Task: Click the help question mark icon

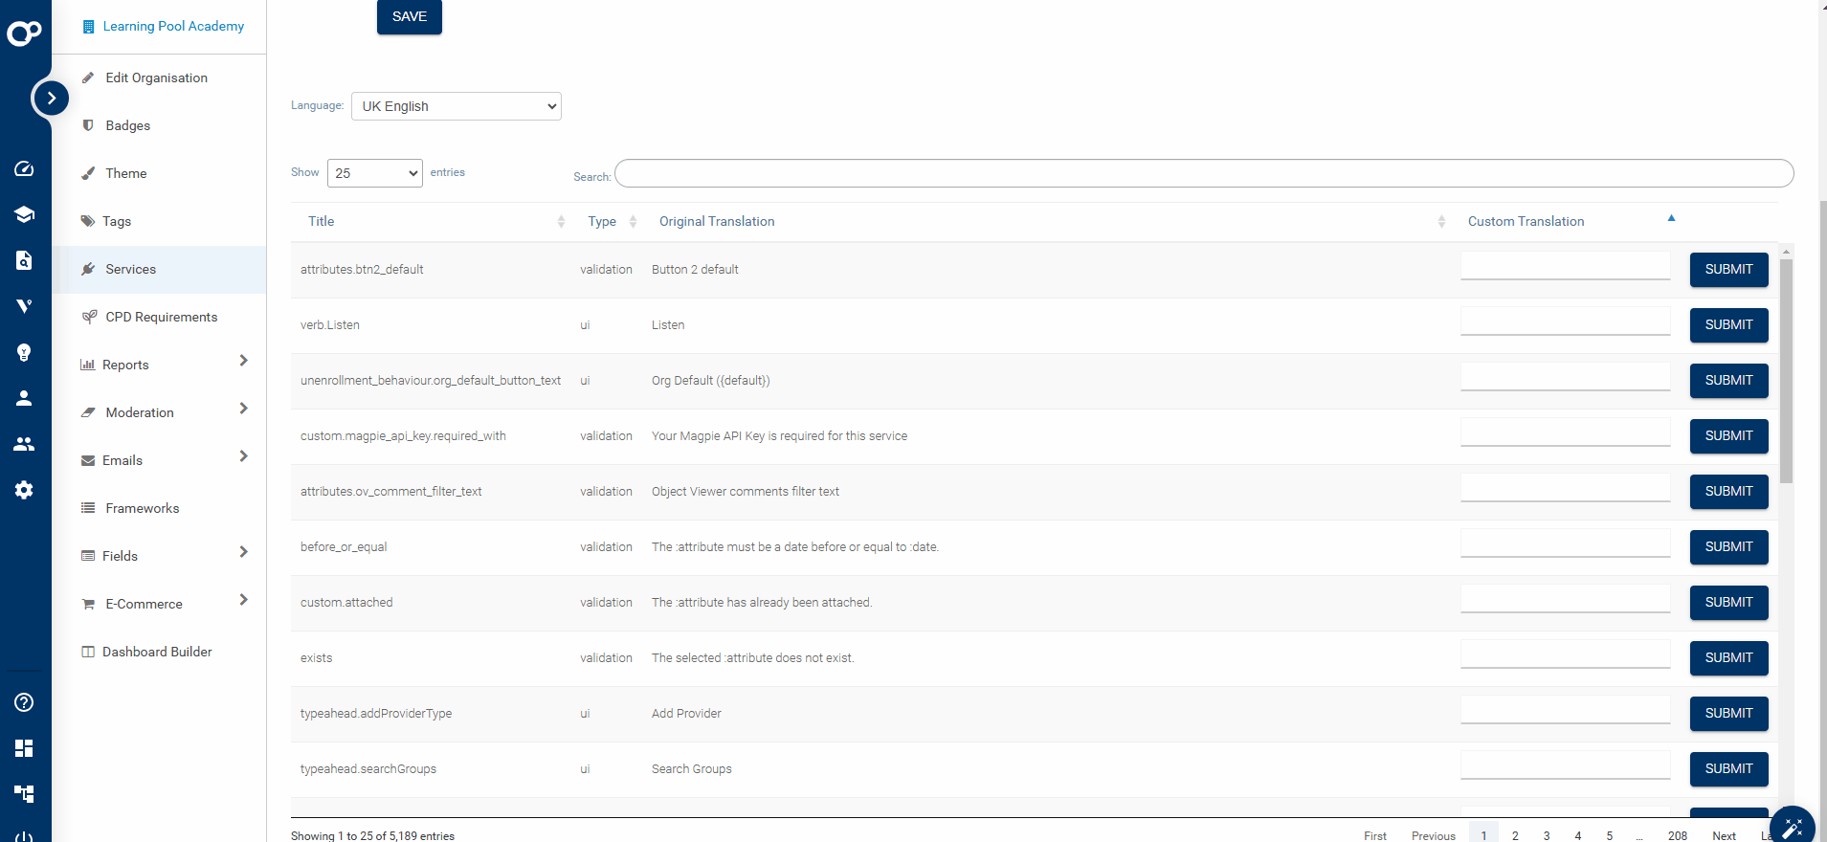Action: point(24,702)
